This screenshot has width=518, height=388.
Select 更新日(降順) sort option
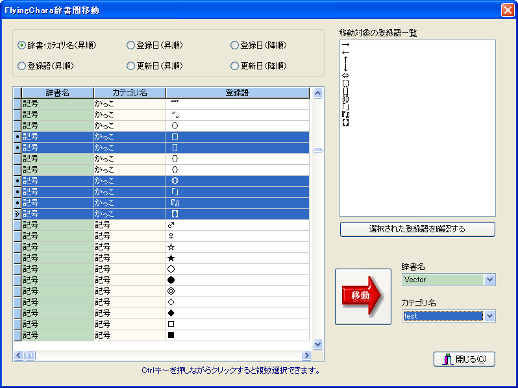(x=258, y=66)
